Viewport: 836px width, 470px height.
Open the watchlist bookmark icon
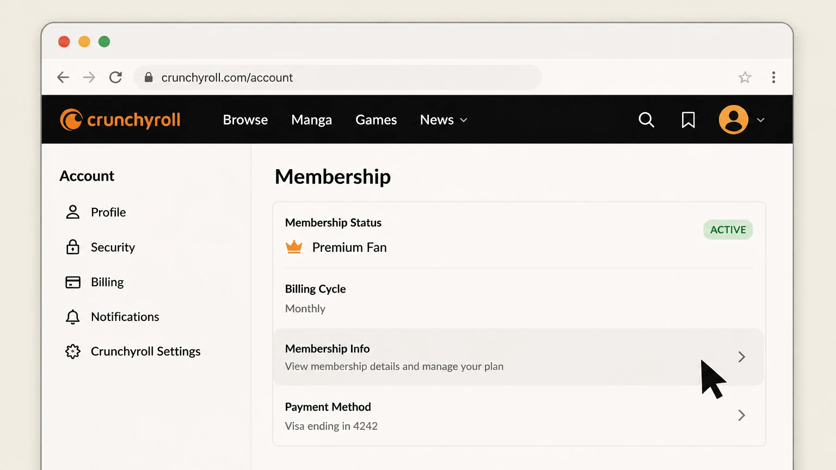click(x=688, y=120)
